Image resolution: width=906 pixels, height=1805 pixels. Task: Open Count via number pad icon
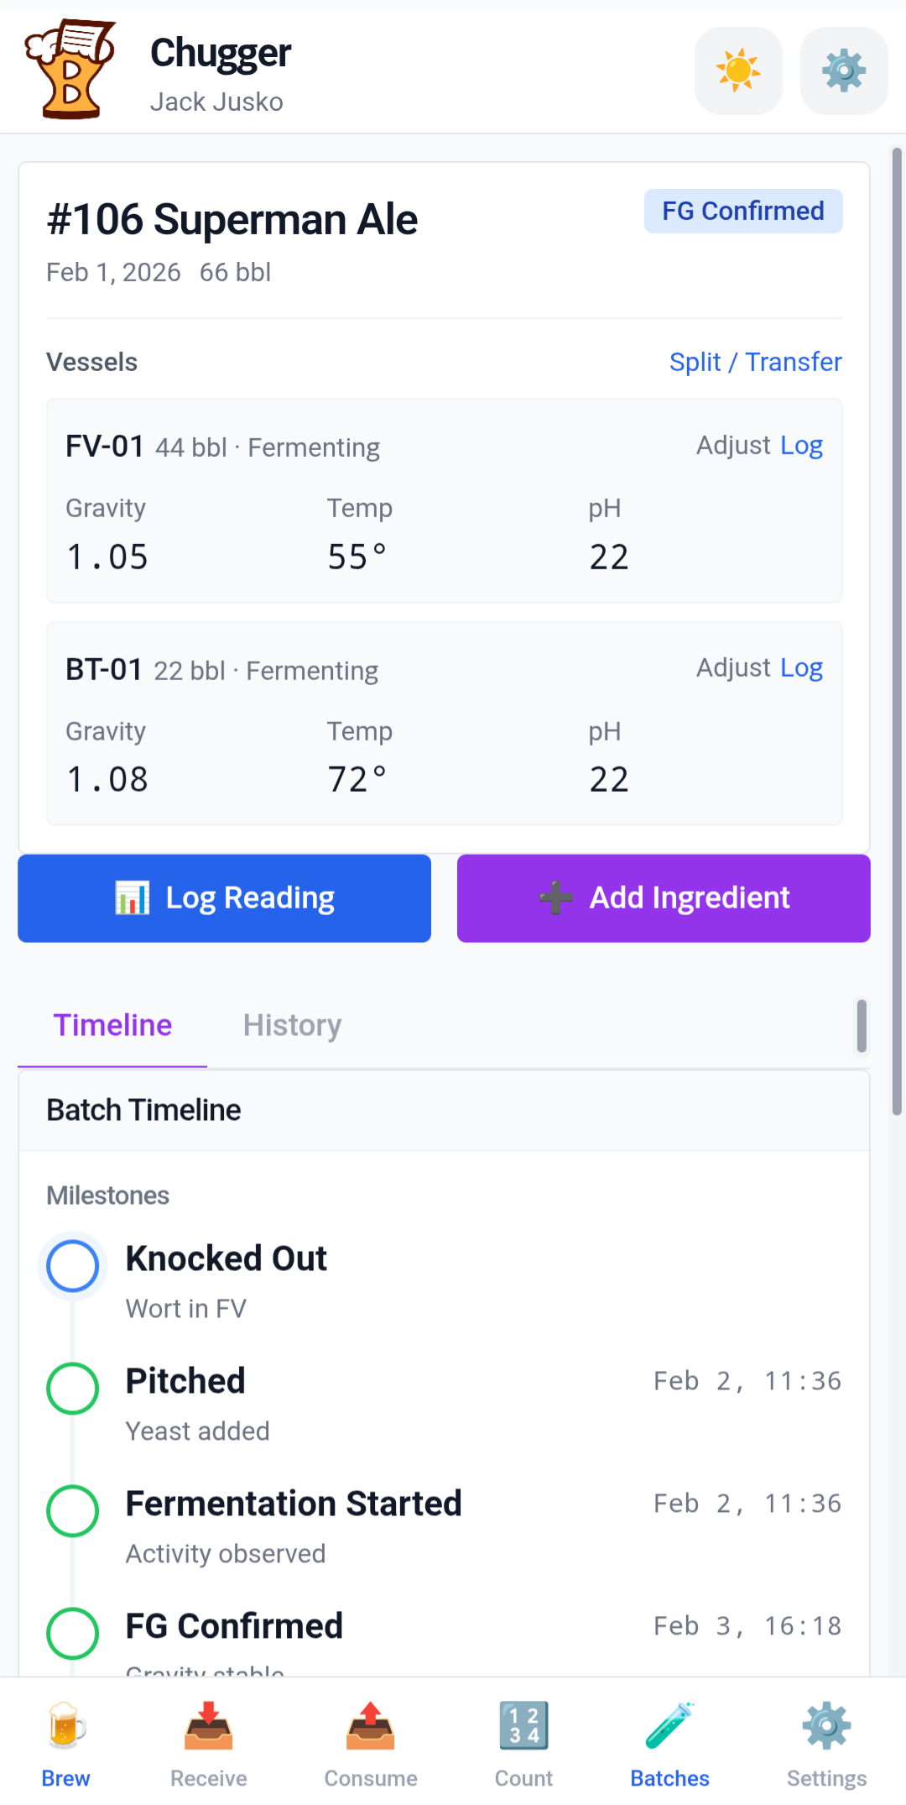click(523, 1723)
